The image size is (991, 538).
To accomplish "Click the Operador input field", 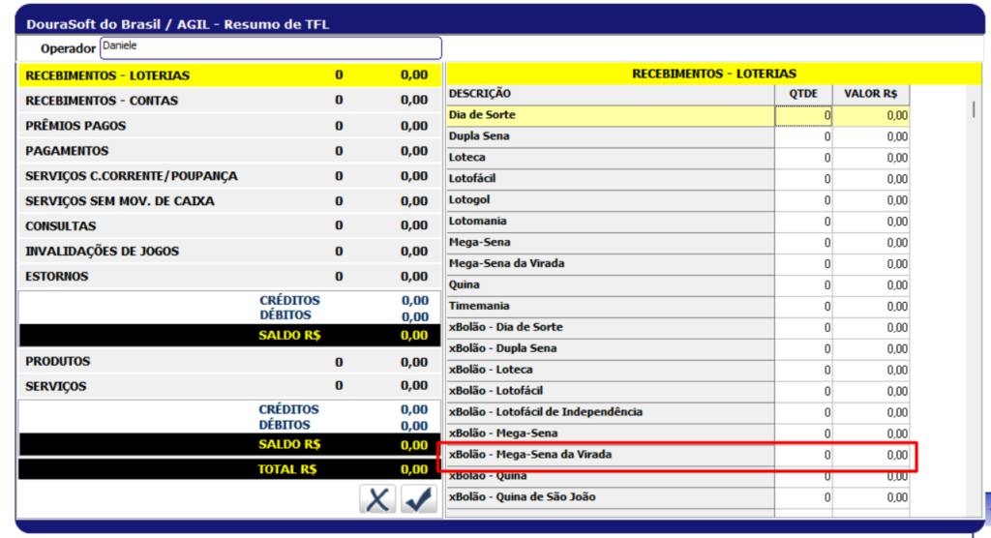I will point(270,48).
